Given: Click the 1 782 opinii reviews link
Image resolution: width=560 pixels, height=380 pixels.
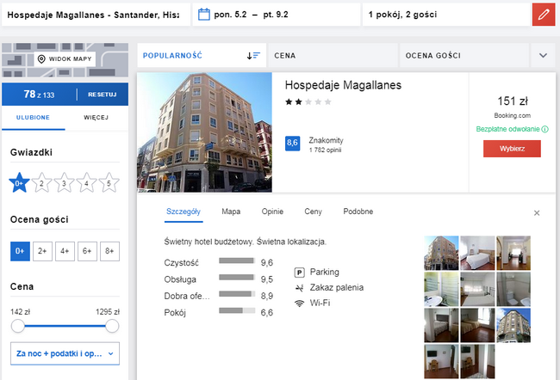Looking at the screenshot, I should (325, 150).
